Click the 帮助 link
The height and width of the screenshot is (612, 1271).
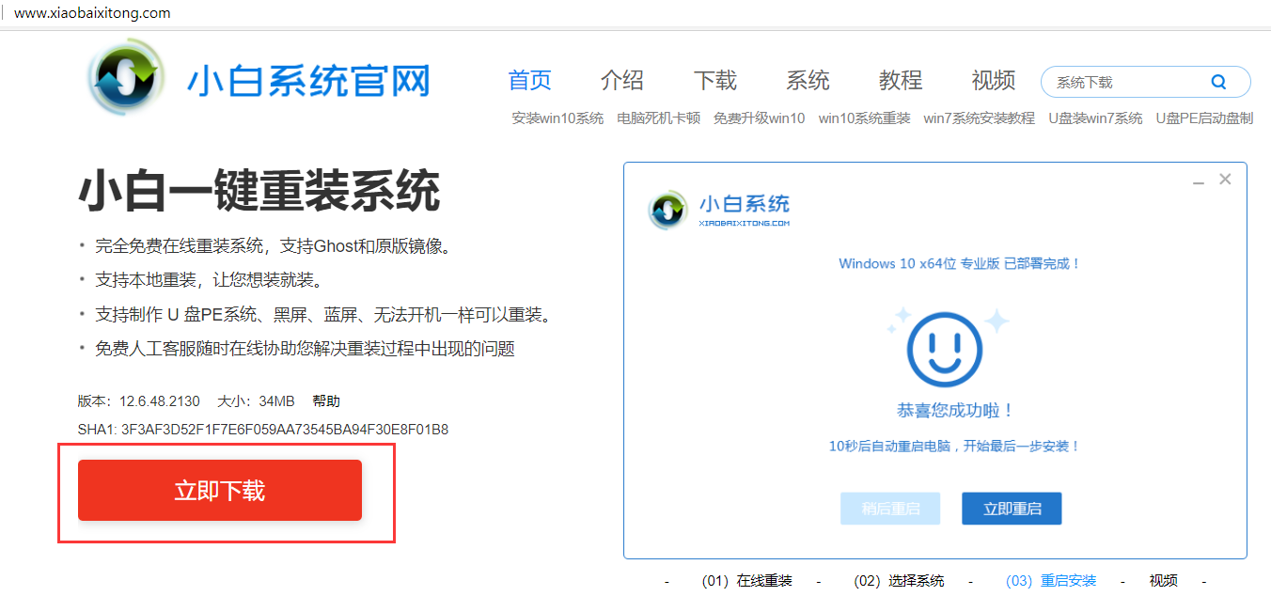coord(326,400)
